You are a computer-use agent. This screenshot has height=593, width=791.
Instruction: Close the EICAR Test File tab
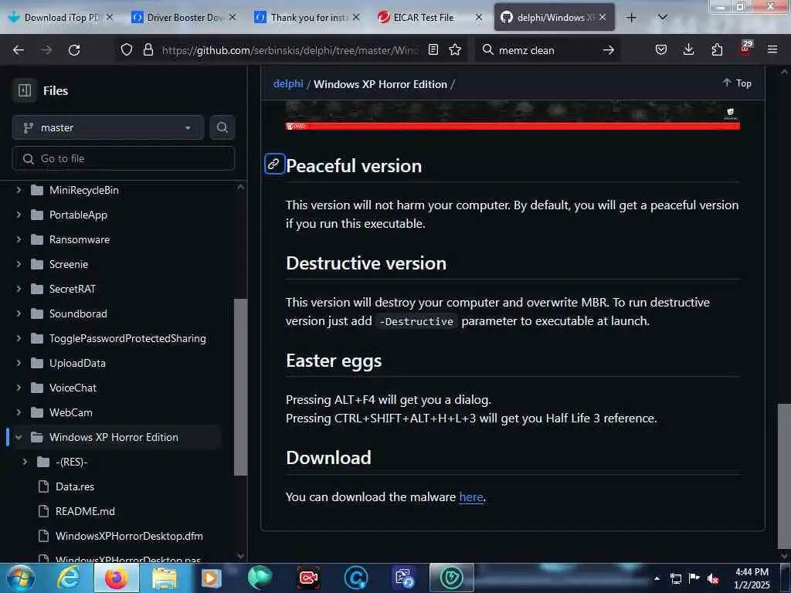(x=479, y=17)
